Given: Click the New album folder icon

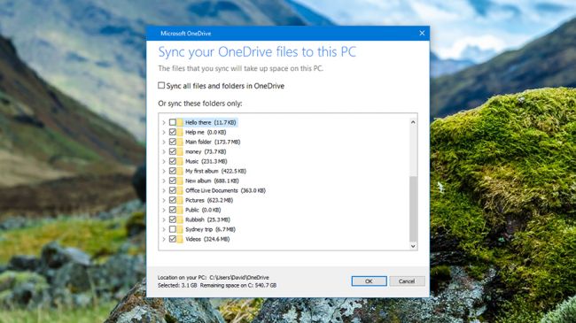Looking at the screenshot, I should point(180,181).
